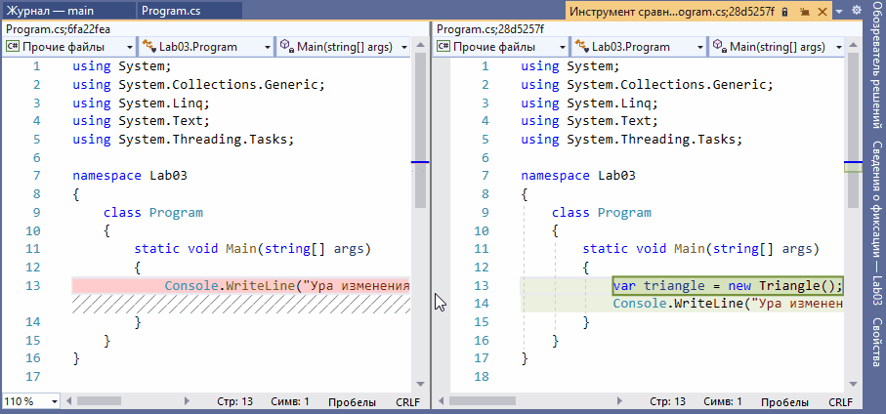The height and width of the screenshot is (414, 886).
Task: Click left pane vertical scrollbar thumb
Action: click(420, 131)
